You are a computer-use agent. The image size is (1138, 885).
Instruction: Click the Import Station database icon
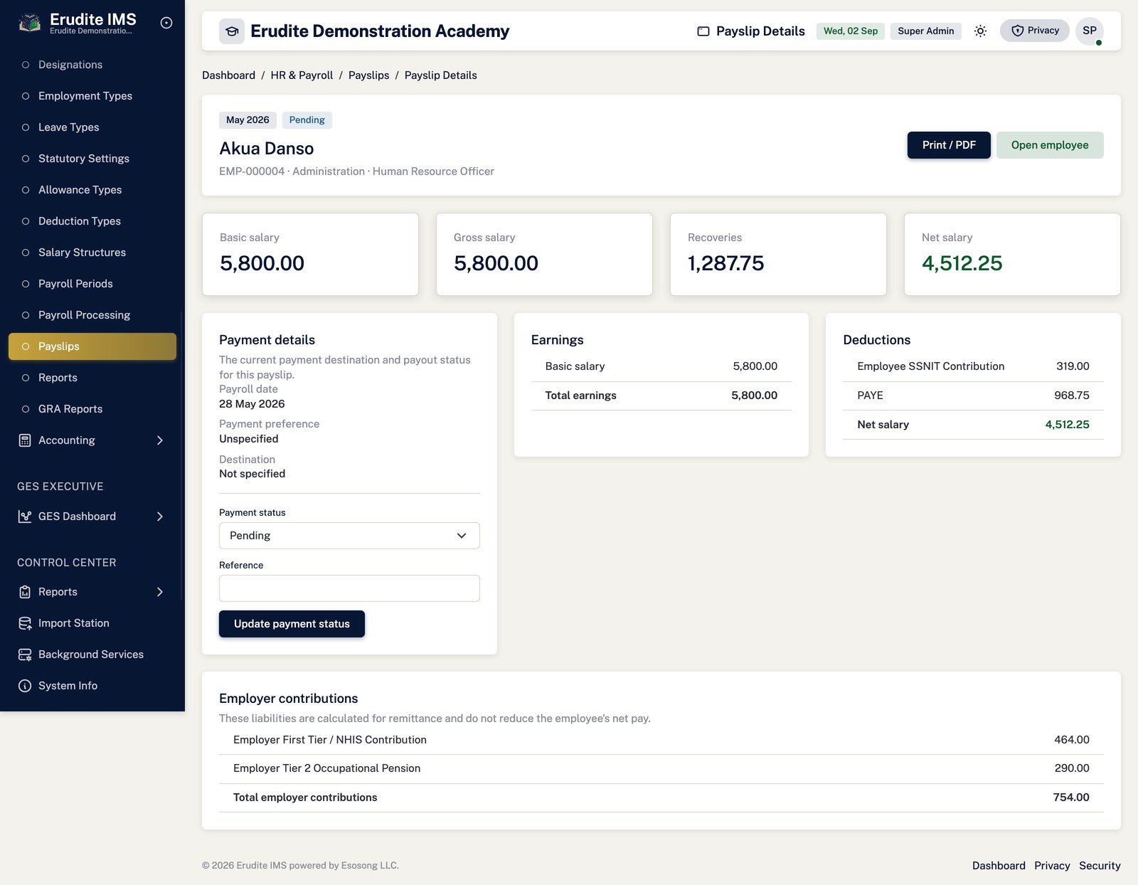coord(25,623)
